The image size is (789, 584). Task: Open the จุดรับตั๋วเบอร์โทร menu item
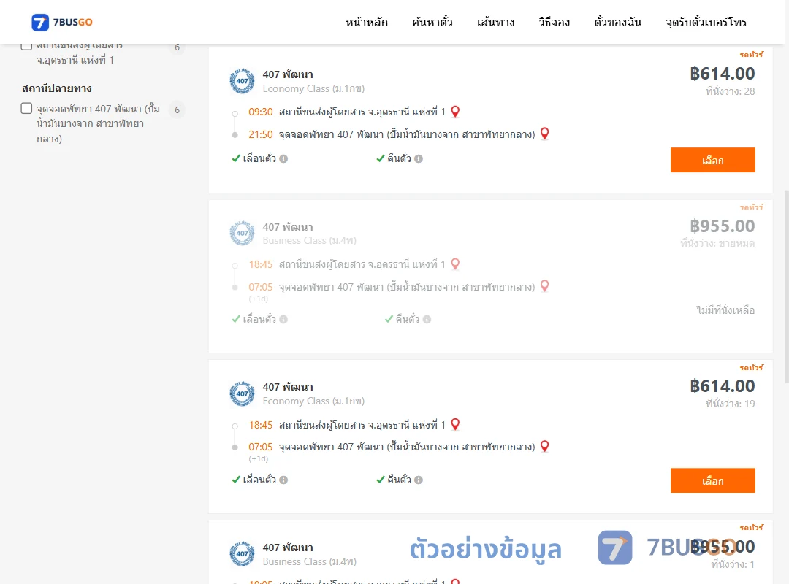click(706, 22)
